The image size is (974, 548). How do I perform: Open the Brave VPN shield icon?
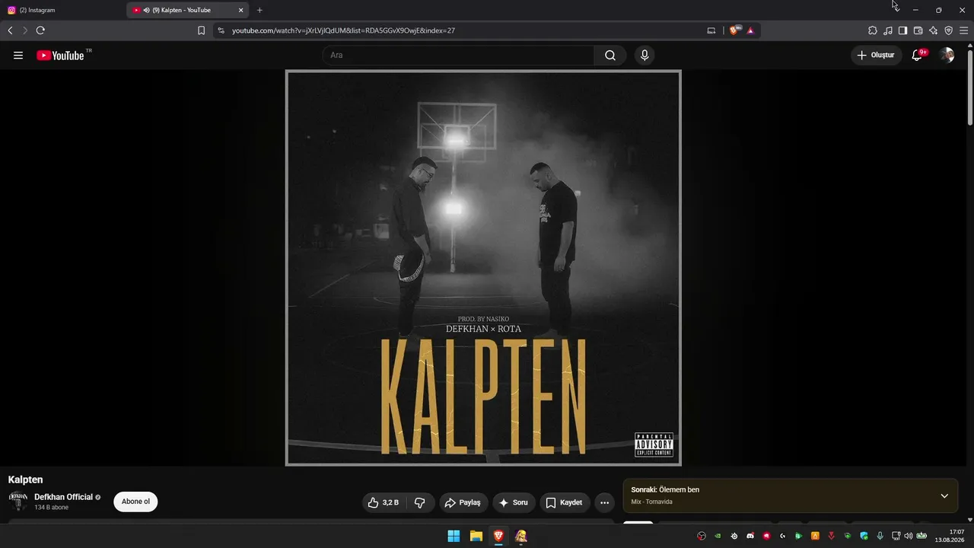coord(949,30)
